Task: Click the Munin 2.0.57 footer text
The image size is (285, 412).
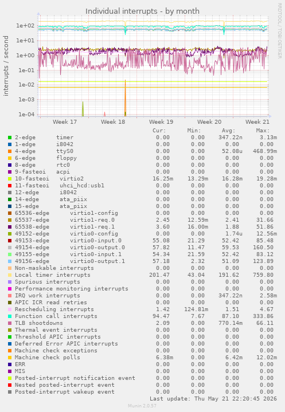Action: point(142,406)
